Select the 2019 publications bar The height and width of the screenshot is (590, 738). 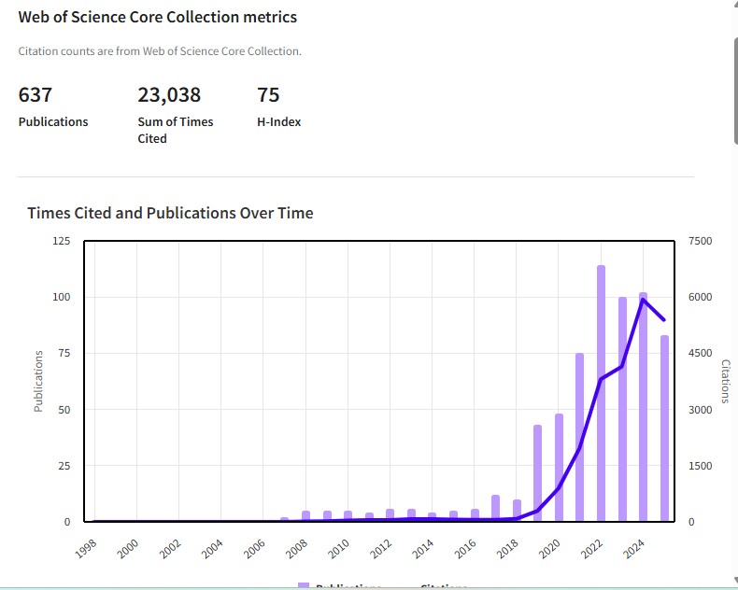pyautogui.click(x=537, y=472)
